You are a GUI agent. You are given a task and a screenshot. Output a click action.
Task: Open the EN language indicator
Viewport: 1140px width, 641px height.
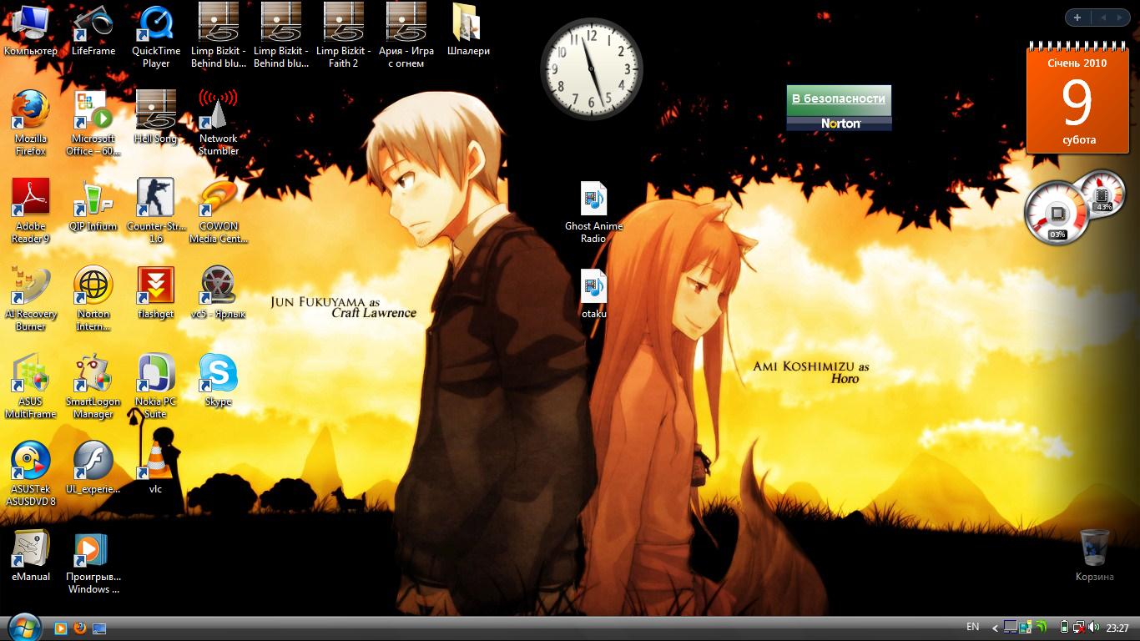(972, 627)
